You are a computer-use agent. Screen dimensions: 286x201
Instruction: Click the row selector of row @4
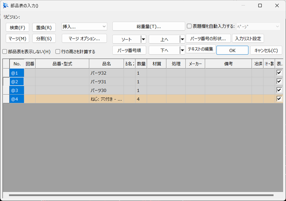point(6,99)
